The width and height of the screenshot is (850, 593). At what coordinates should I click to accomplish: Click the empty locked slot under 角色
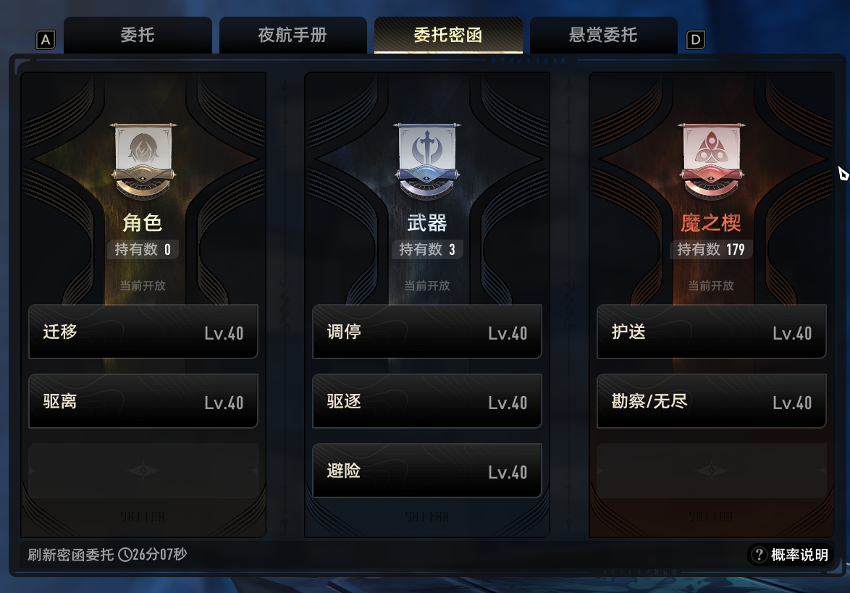click(143, 471)
